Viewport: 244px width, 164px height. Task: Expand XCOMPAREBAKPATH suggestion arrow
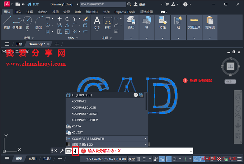click(146, 139)
